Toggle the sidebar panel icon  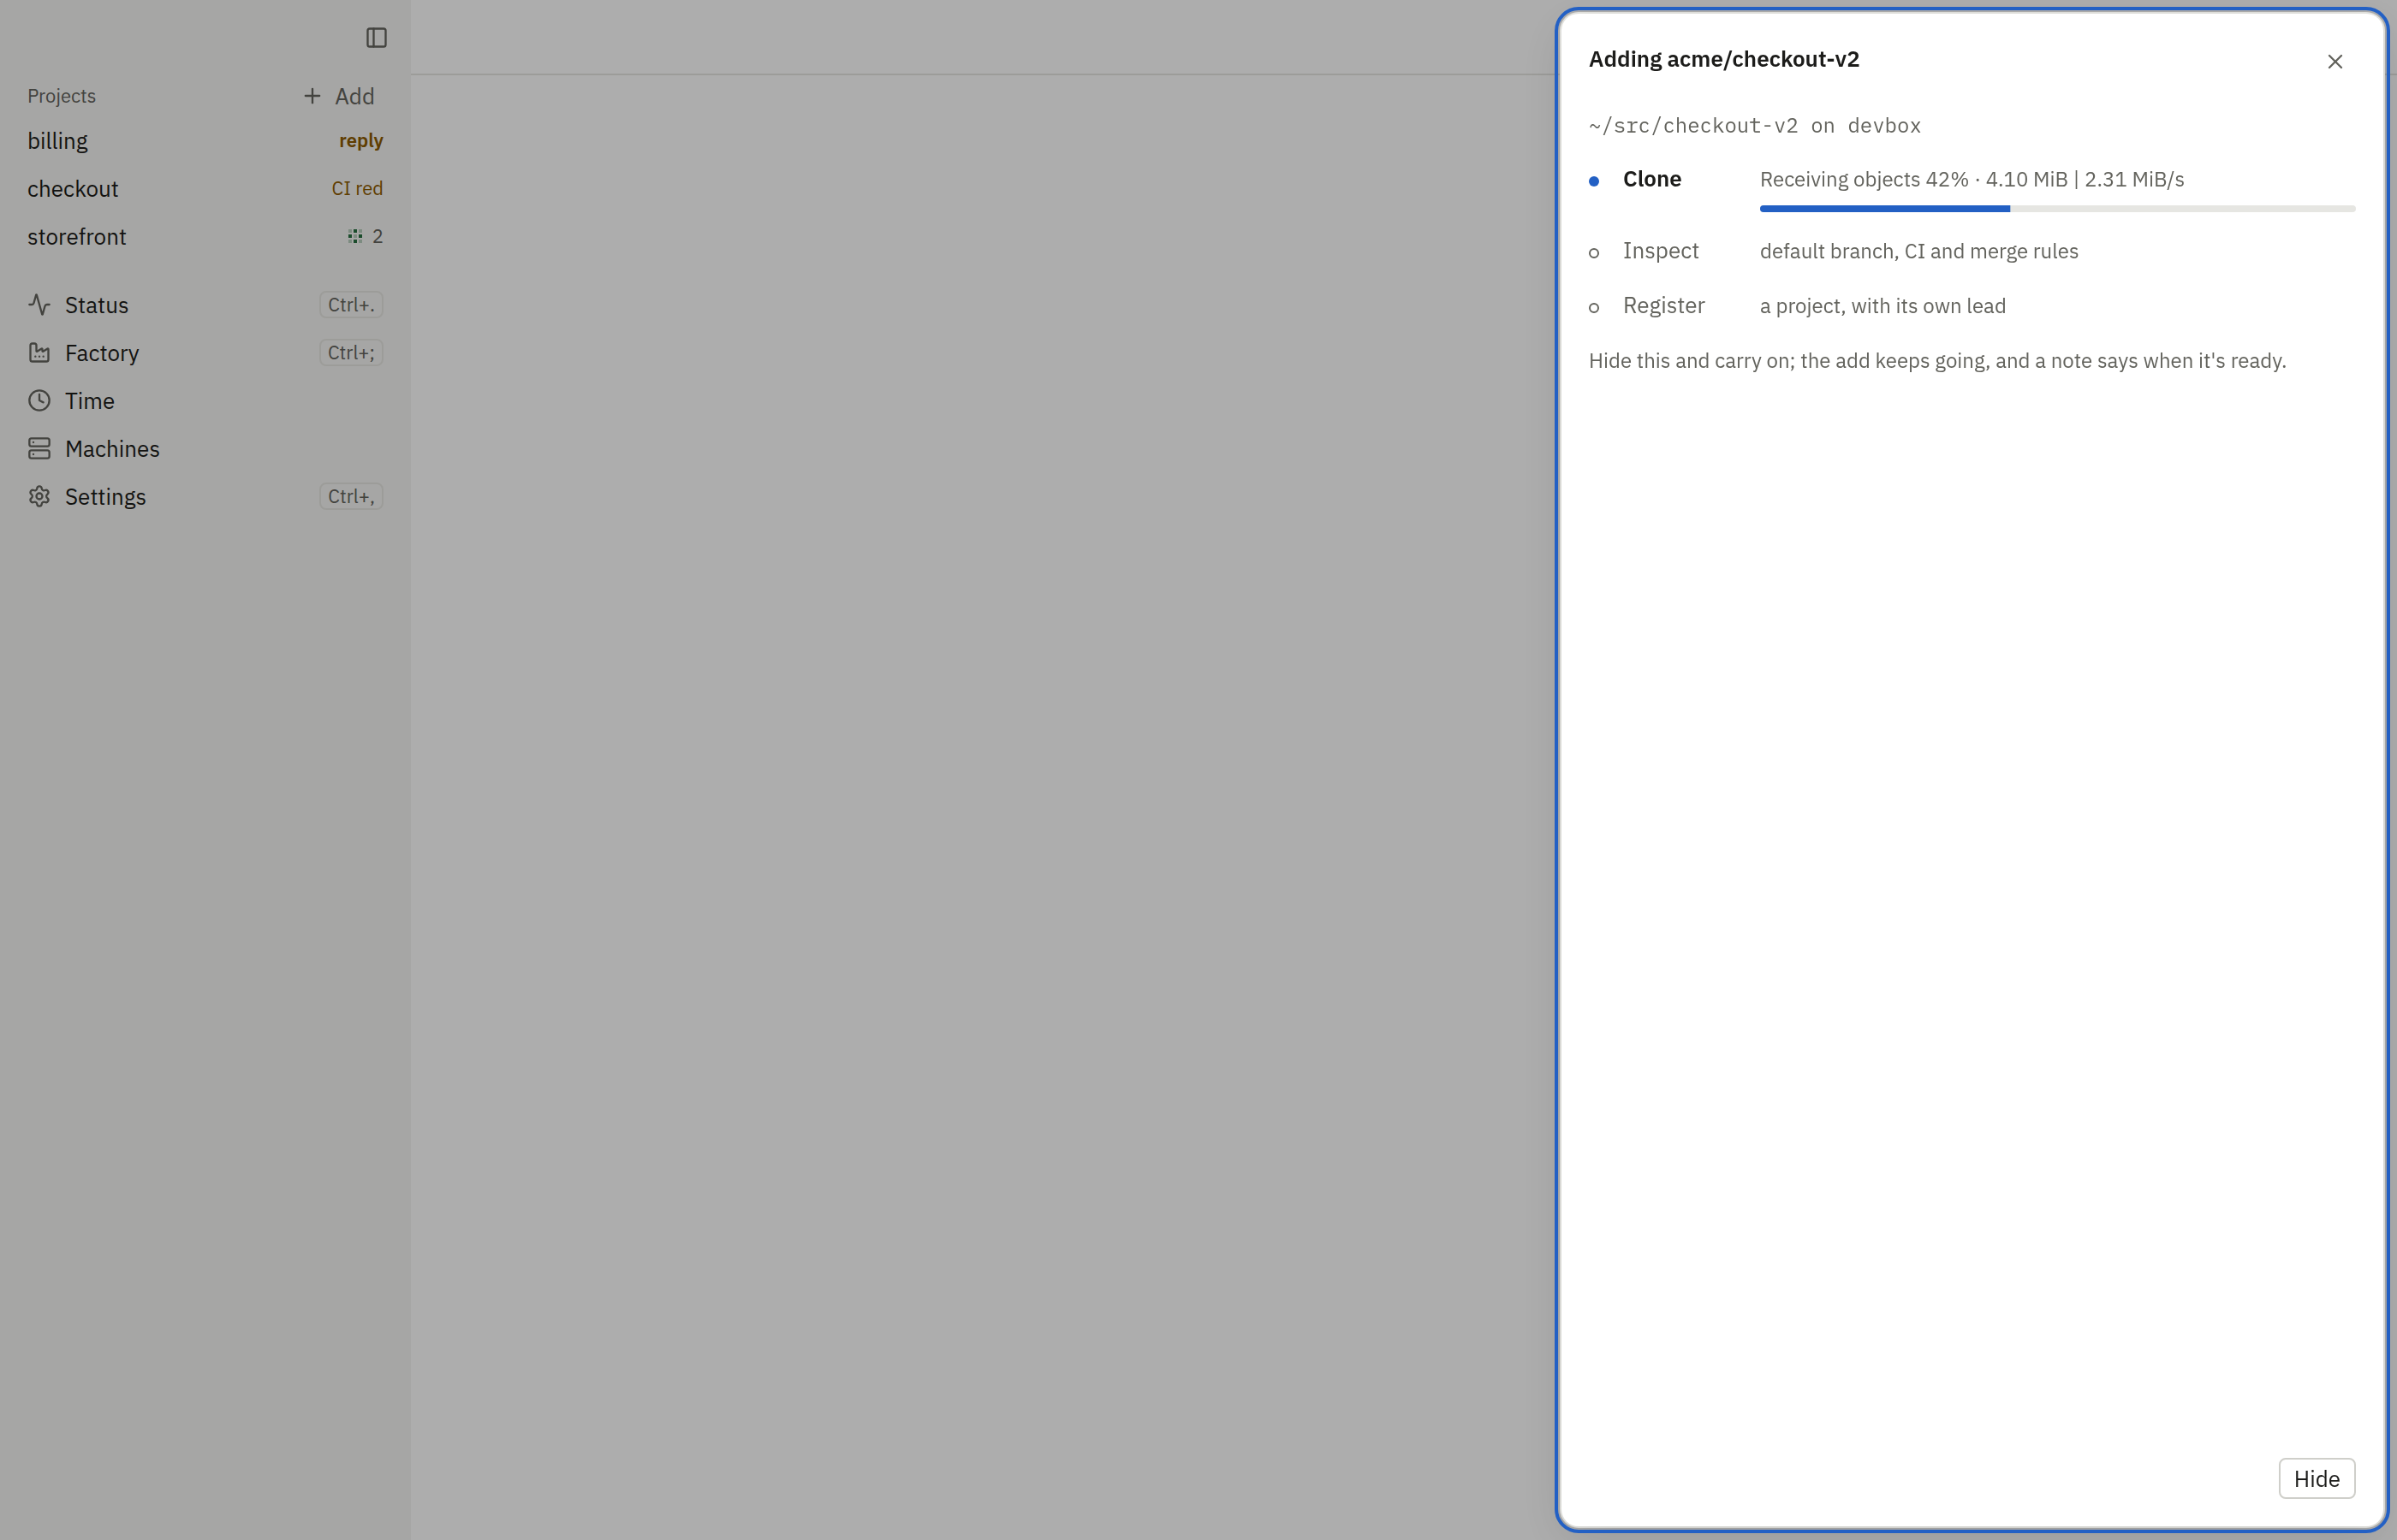click(376, 38)
